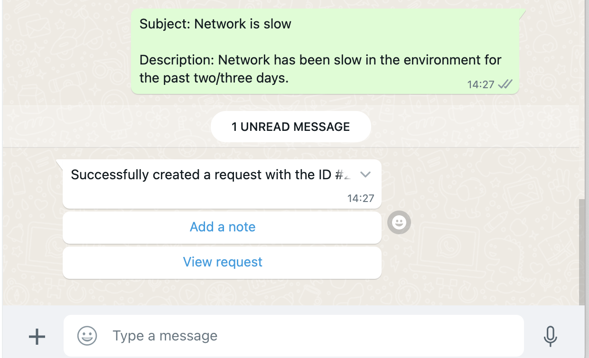Click "the past two/three days." text line
The image size is (589, 358).
214,78
